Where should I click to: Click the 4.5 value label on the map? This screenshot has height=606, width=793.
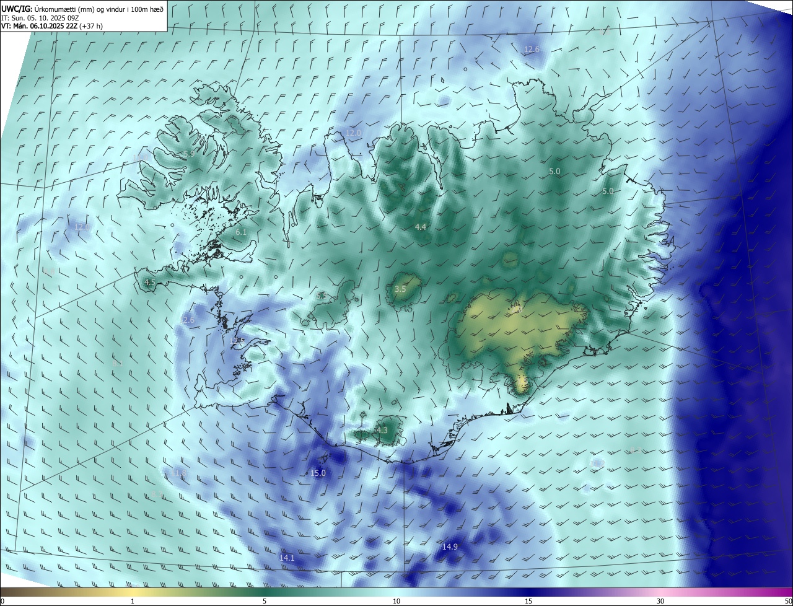point(149,282)
